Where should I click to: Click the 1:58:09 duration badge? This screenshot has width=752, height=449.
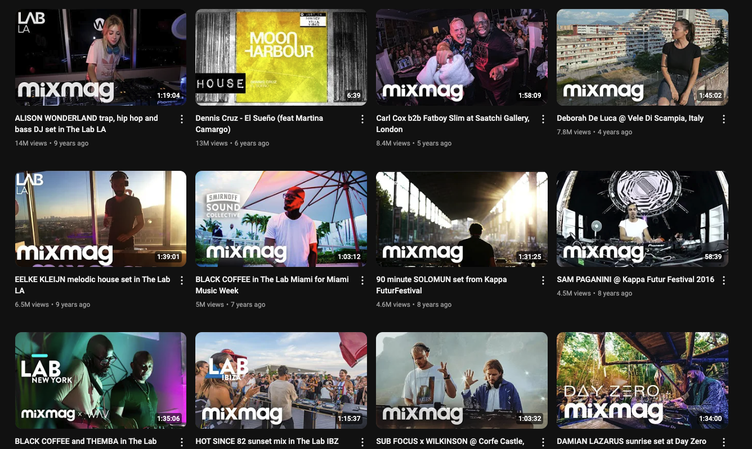point(530,96)
